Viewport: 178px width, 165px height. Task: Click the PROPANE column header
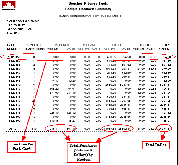90,45
